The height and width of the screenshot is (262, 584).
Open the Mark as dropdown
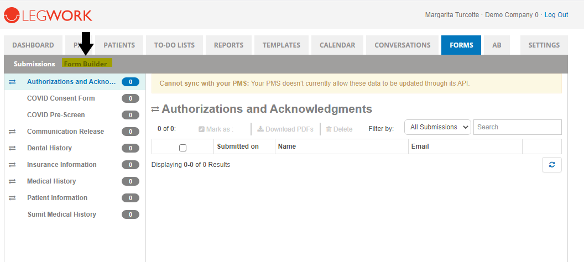pos(216,129)
